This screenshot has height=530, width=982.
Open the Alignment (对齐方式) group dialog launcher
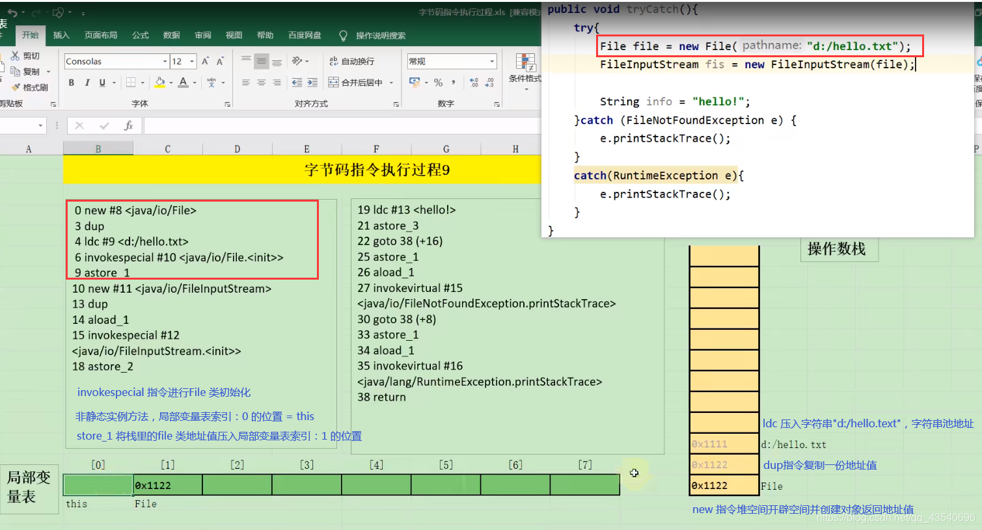point(396,104)
